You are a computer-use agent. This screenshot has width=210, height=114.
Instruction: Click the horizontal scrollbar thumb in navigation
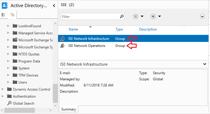(x=20, y=110)
